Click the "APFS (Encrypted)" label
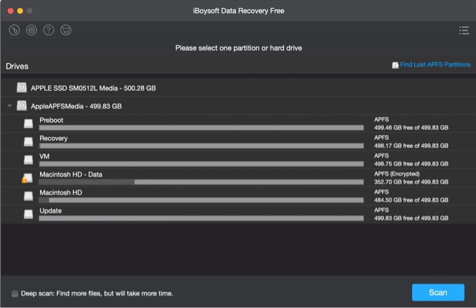The height and width of the screenshot is (308, 476). click(x=396, y=174)
